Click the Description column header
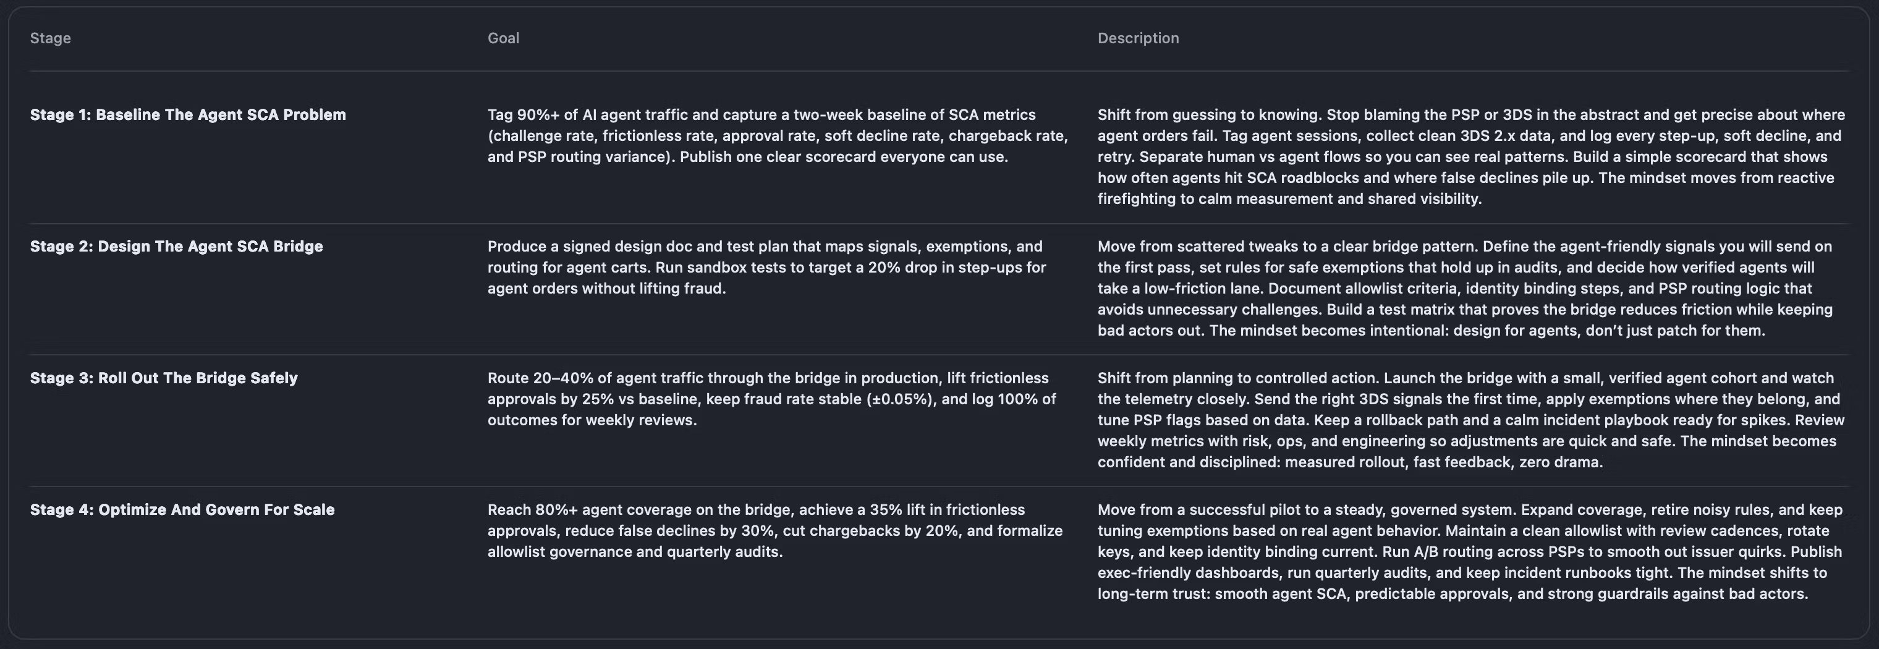This screenshot has width=1879, height=649. [x=1138, y=38]
